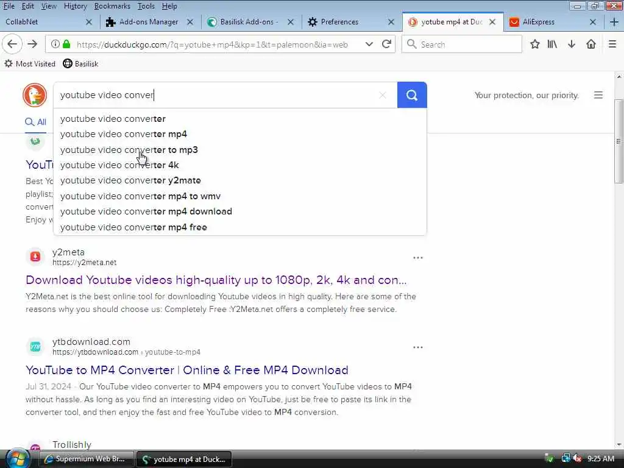This screenshot has height=468, width=624.
Task: Click the browser toolbar Search field
Action: point(462,44)
